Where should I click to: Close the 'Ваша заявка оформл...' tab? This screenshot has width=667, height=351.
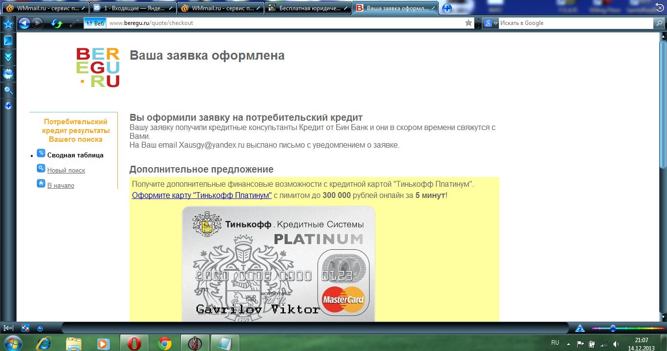[433, 8]
